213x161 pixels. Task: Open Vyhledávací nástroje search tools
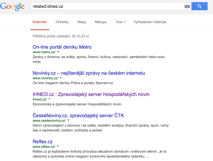click(x=150, y=22)
